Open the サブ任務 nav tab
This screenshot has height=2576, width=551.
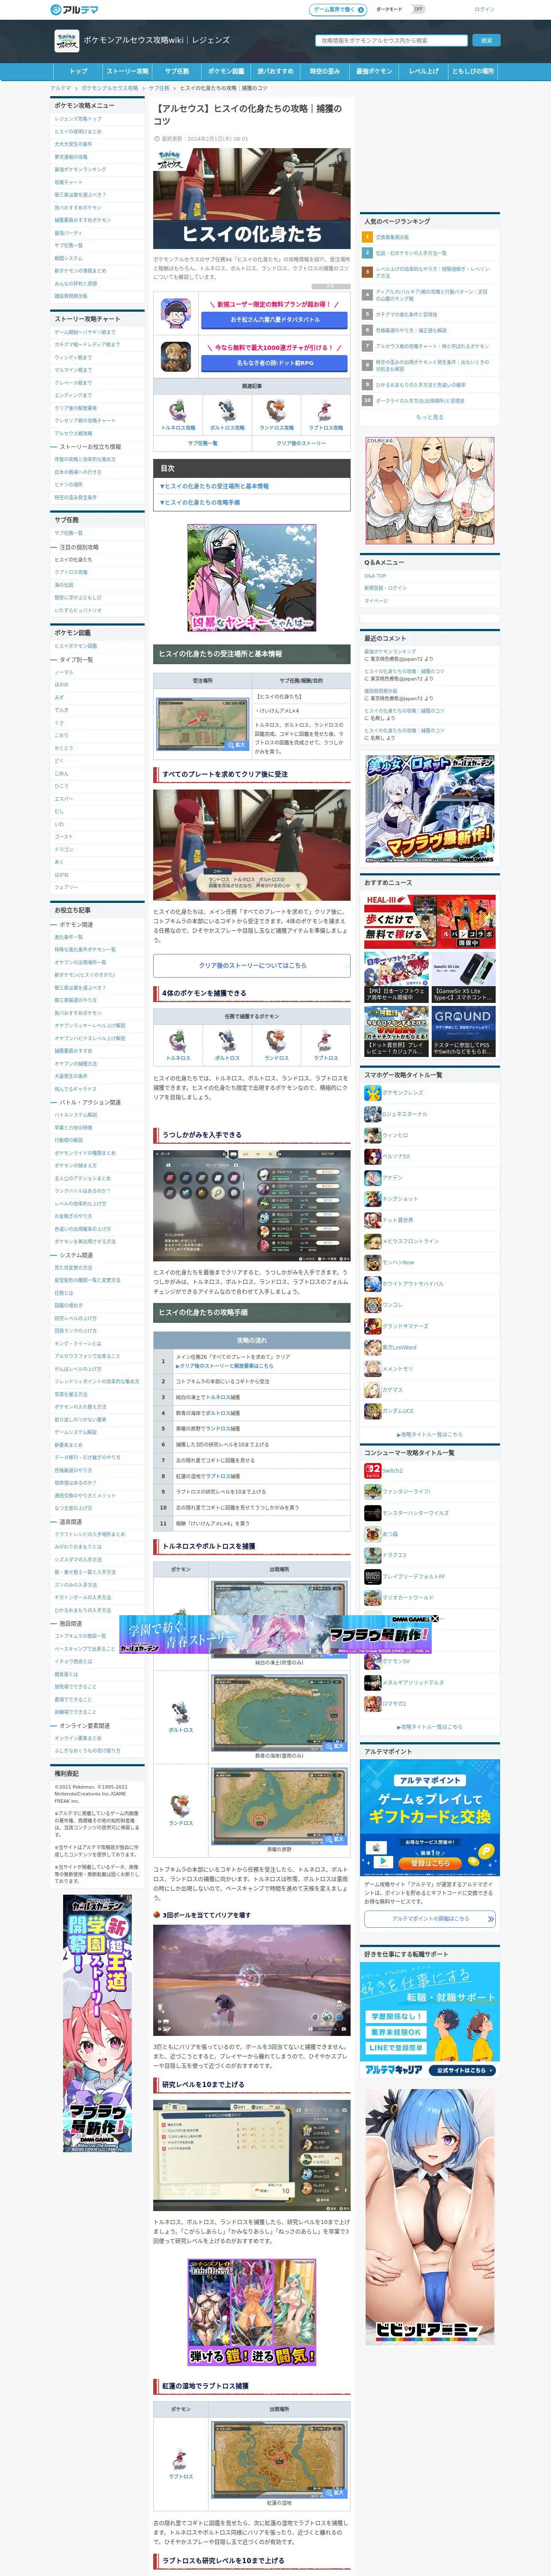tap(176, 72)
